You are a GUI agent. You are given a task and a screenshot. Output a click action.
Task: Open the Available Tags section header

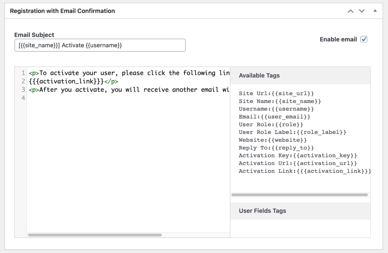(x=300, y=76)
